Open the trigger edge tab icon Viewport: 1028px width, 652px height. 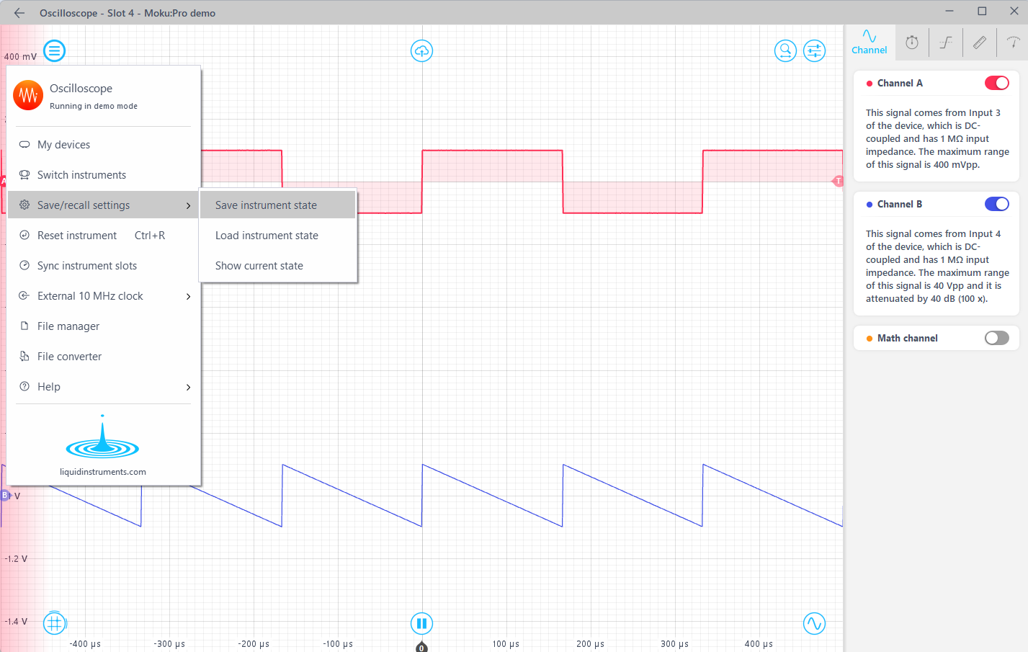[946, 43]
